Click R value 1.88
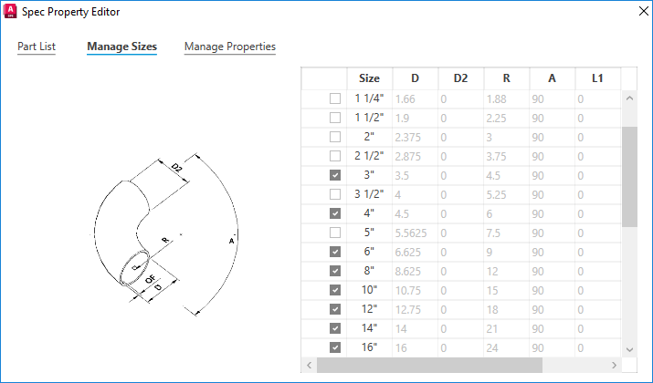Viewport: 653px width, 383px height. (506, 99)
